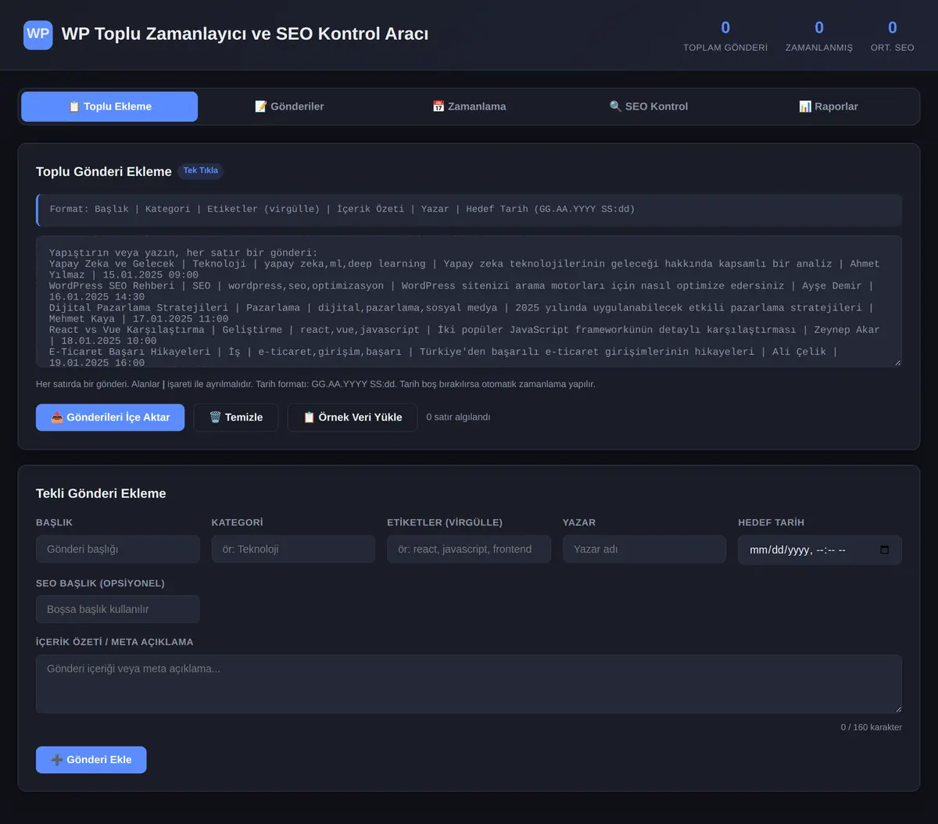The image size is (938, 824).
Task: Click the Tekli Gönderi Ekleme heading
Action: tap(101, 493)
